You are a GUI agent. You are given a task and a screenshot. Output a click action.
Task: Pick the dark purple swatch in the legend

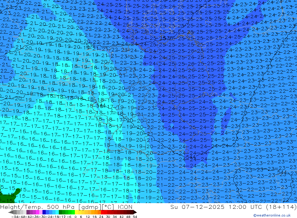click(x=28, y=212)
